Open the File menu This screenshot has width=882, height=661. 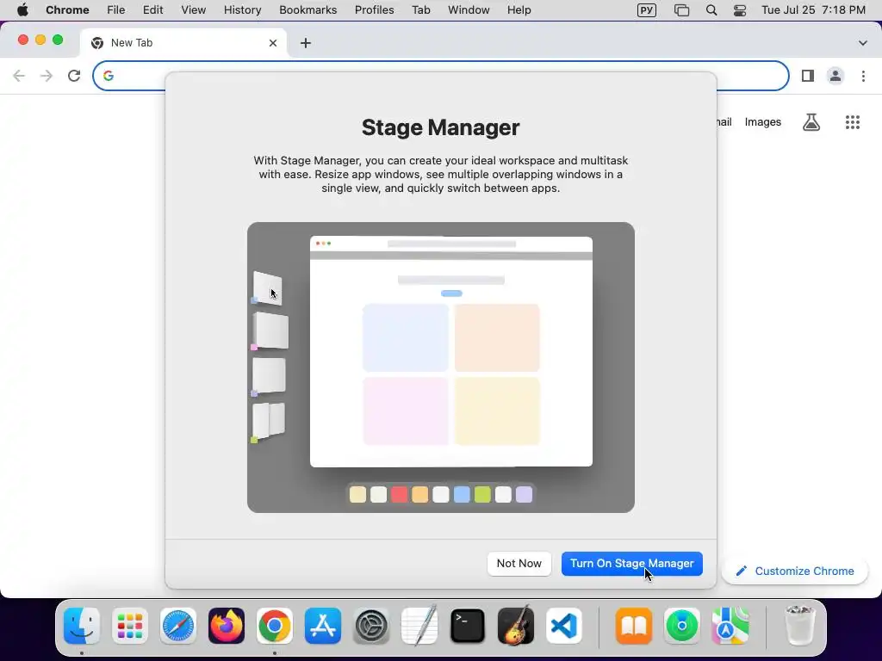pyautogui.click(x=116, y=10)
